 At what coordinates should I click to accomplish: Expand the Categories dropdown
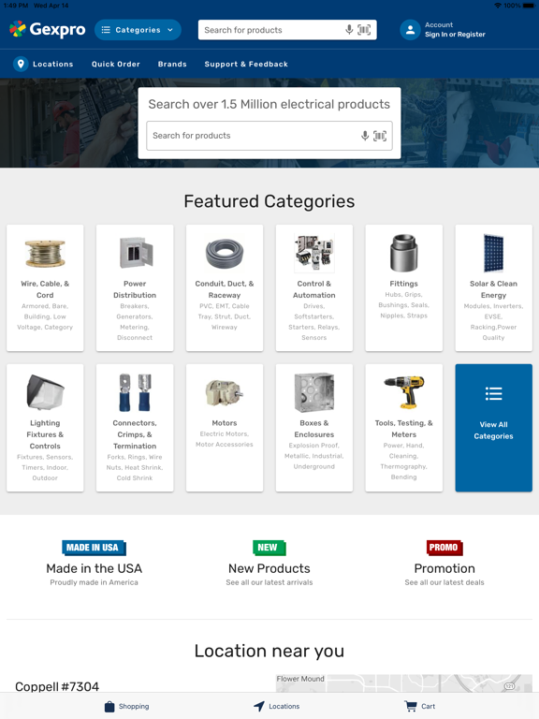click(138, 30)
